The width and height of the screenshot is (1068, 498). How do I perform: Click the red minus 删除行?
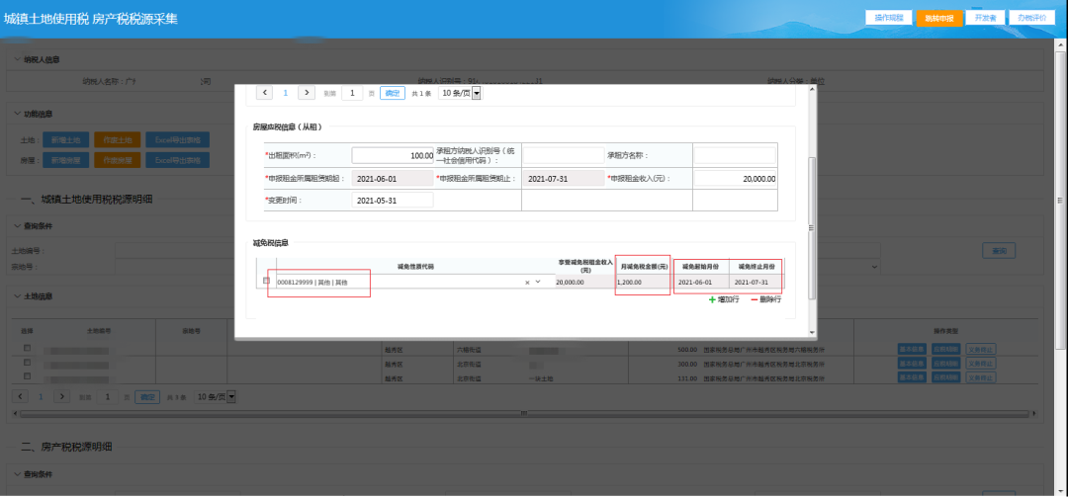click(765, 299)
